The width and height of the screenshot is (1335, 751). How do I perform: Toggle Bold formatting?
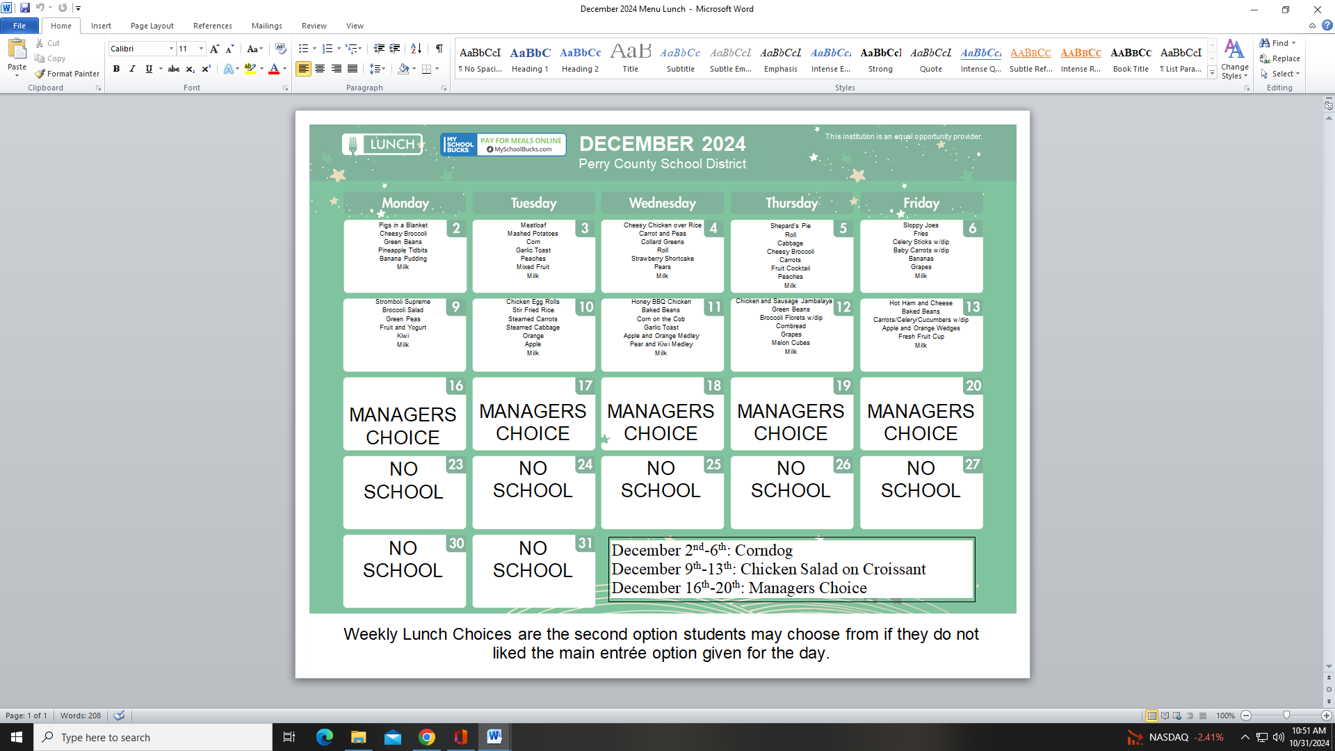(x=116, y=69)
